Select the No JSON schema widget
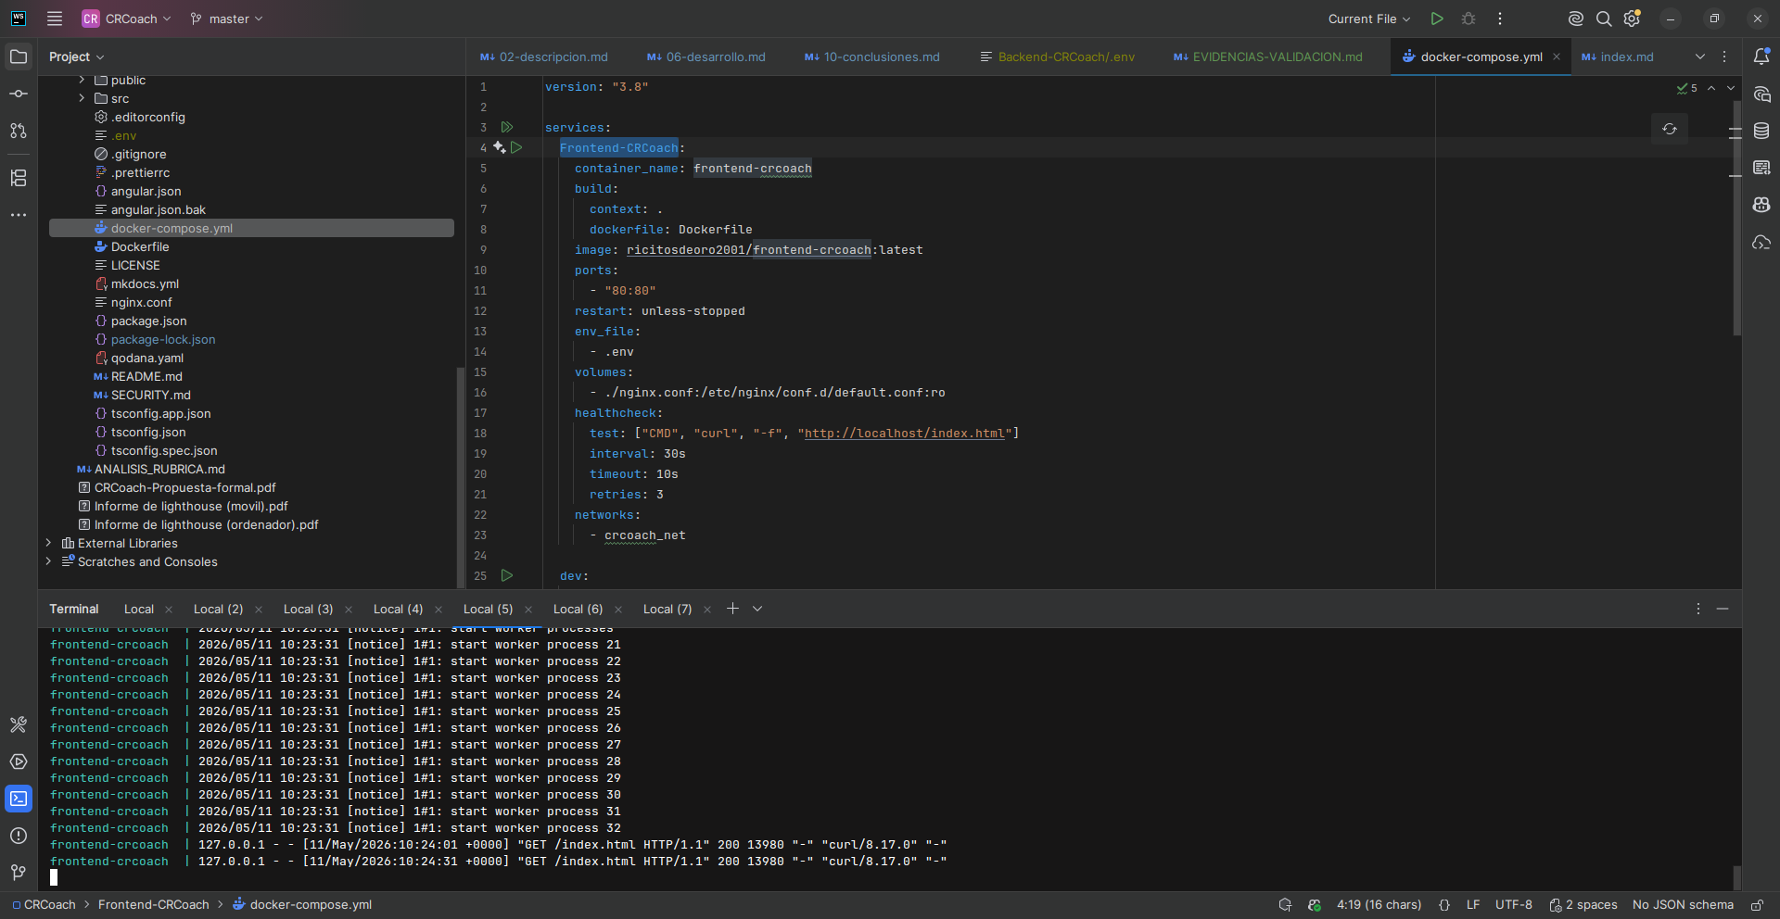This screenshot has height=919, width=1780. coord(1683,905)
